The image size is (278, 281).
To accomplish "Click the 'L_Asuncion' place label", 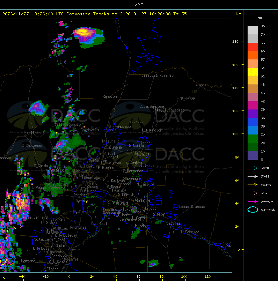I will point(152,130).
